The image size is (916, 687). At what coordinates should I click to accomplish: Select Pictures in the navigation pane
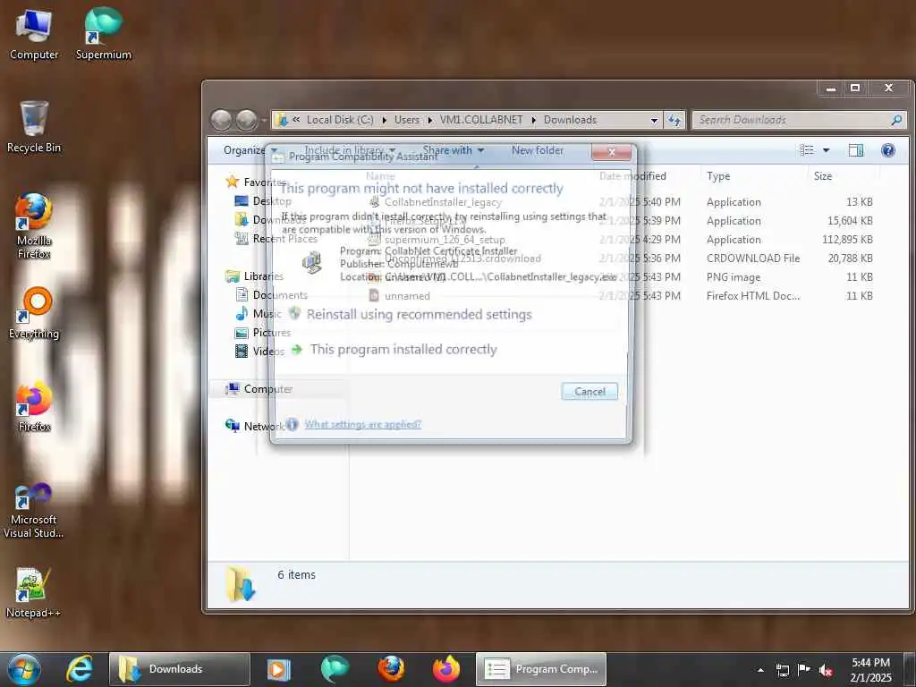click(262, 333)
